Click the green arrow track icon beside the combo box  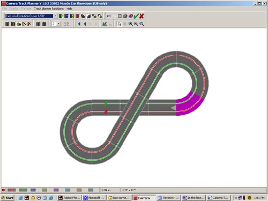(x=61, y=16)
